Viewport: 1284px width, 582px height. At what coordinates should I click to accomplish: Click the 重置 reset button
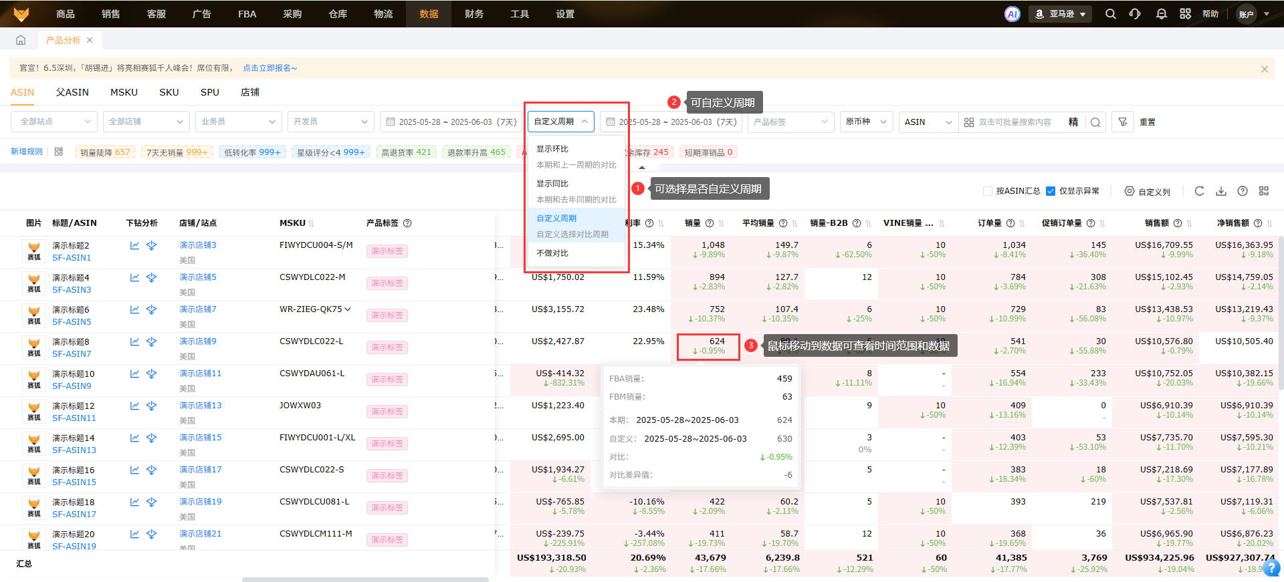pyautogui.click(x=1148, y=122)
